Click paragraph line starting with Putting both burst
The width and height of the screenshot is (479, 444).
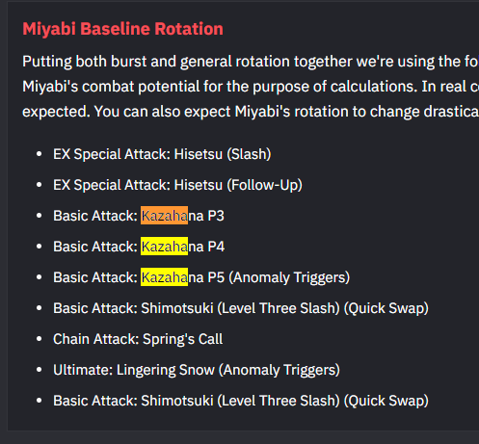tap(251, 62)
